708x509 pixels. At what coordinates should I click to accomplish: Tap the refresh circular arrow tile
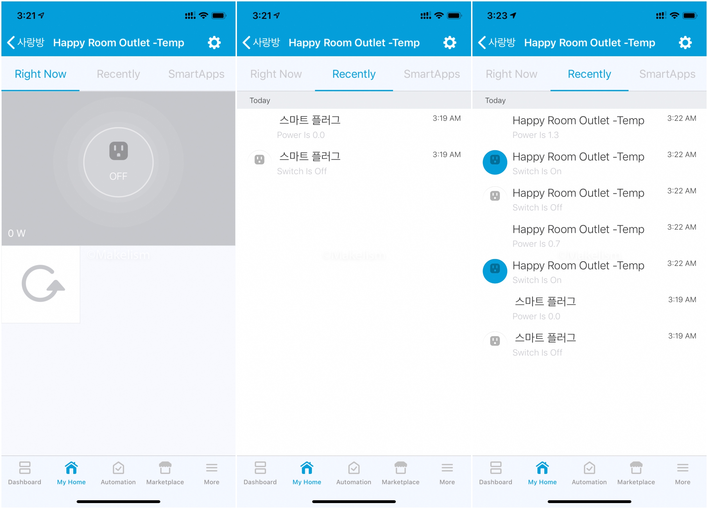pyautogui.click(x=41, y=284)
